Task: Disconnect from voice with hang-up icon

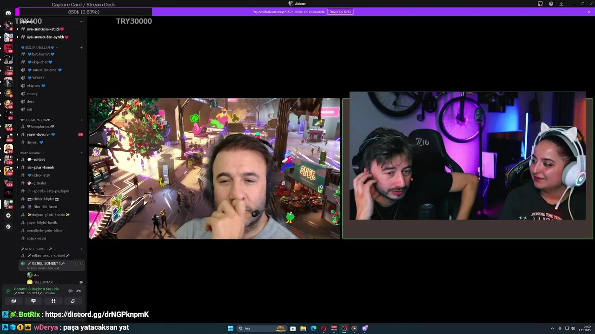Action: pos(79,291)
